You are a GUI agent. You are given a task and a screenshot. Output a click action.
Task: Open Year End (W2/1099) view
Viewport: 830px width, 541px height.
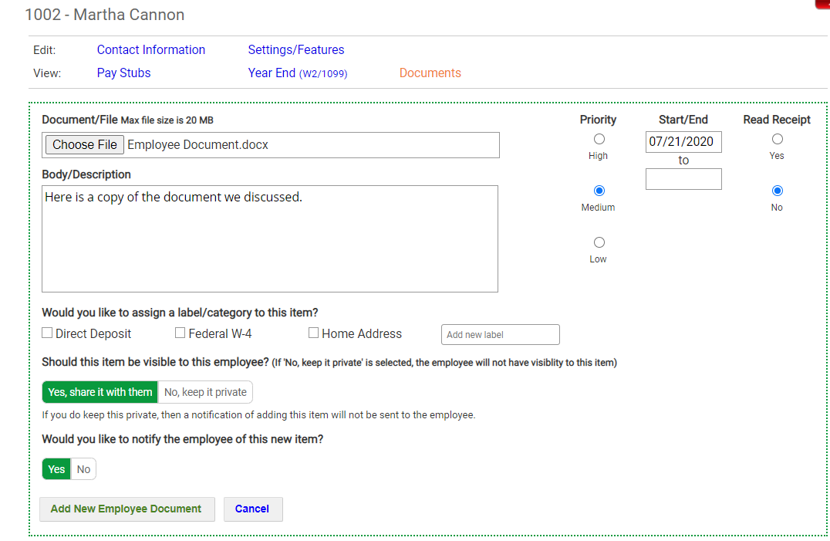click(298, 73)
